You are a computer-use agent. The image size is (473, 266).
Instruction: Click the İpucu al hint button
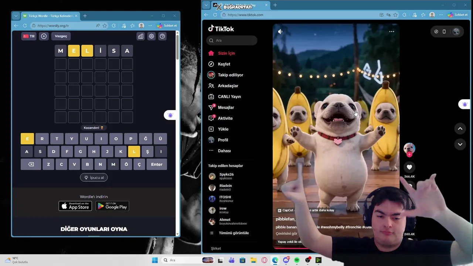tap(94, 177)
